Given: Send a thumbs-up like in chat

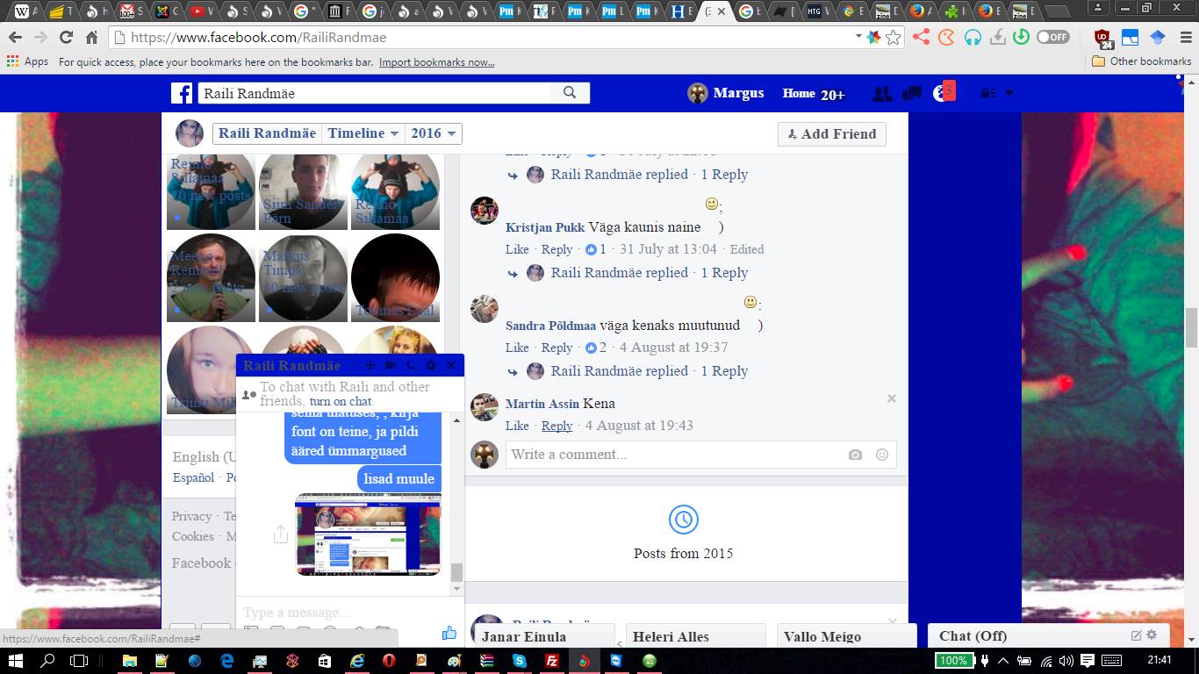Looking at the screenshot, I should click(449, 633).
